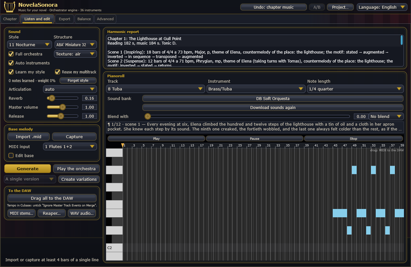Image resolution: width=411 pixels, height=267 pixels.
Task: Toggle the Auto instruments checkbox
Action: point(11,63)
